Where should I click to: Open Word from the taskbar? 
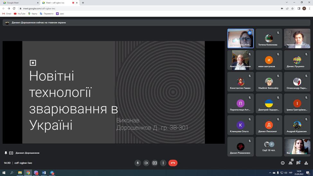[44, 172]
